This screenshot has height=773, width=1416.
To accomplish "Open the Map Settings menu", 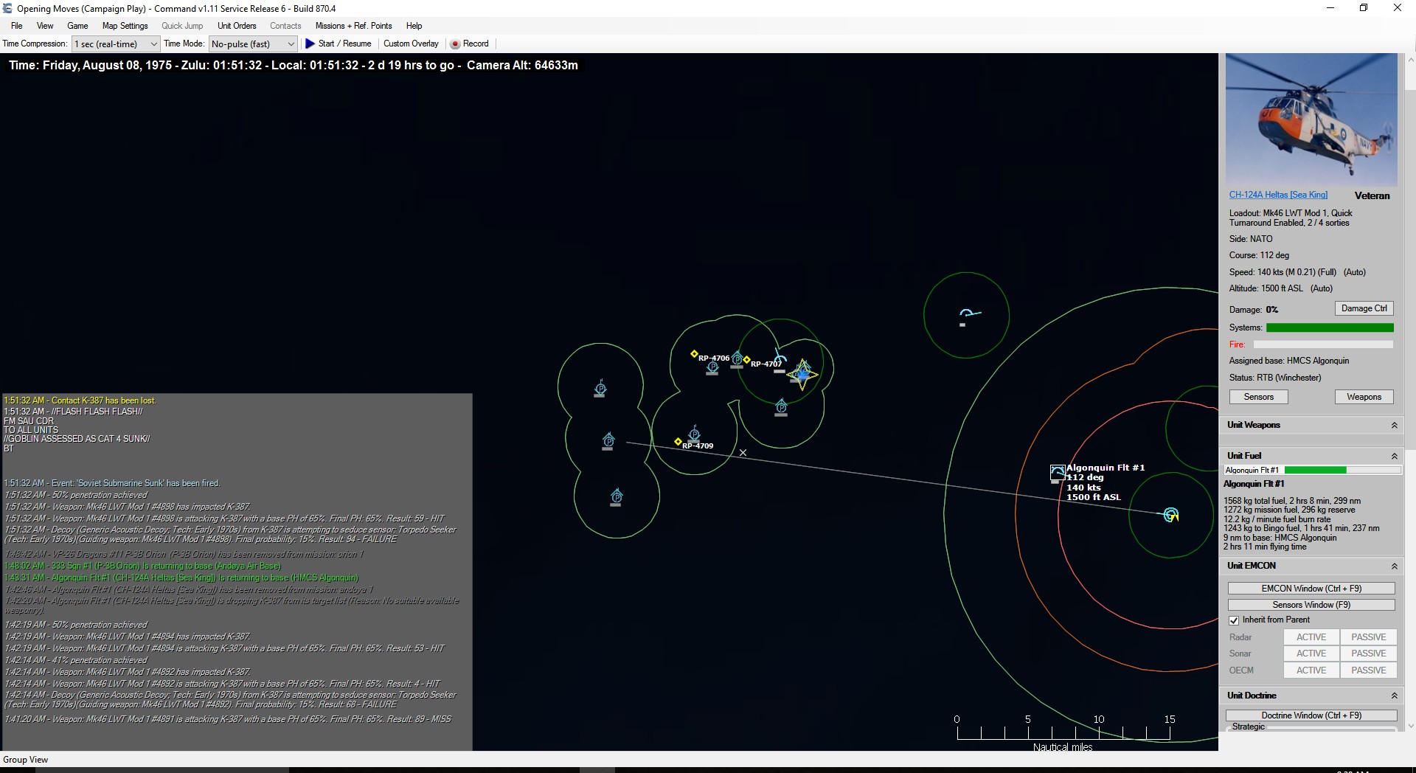I will click(x=125, y=26).
